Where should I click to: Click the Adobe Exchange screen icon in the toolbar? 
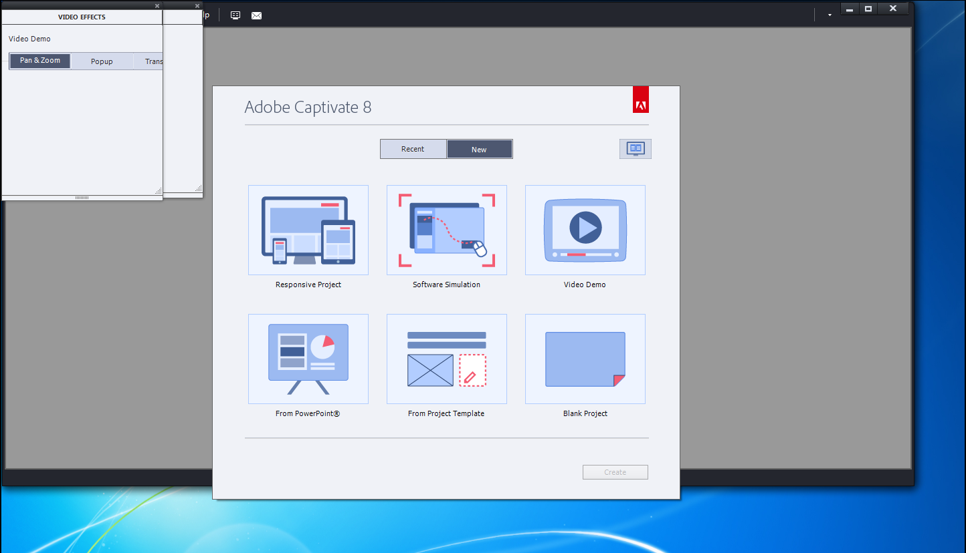pyautogui.click(x=235, y=15)
